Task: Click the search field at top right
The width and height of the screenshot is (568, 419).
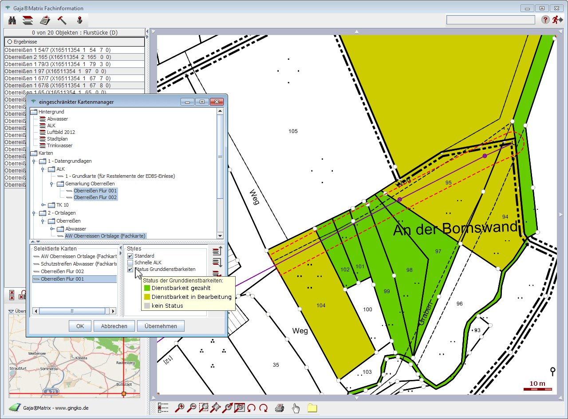Action: (490, 20)
